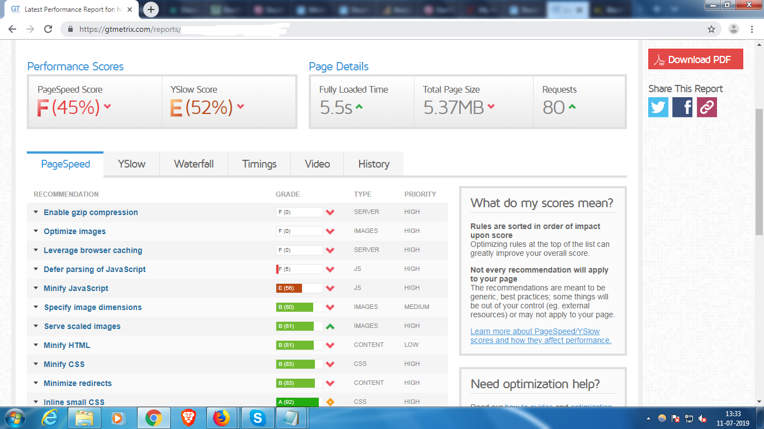This screenshot has height=429, width=764.
Task: Share report via Facebook icon
Action: click(682, 107)
